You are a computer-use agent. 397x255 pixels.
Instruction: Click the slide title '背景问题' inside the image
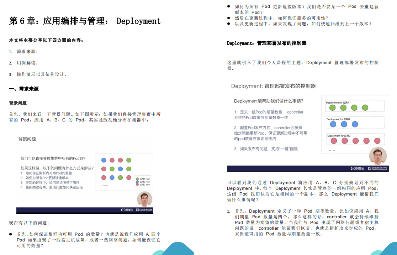point(27,139)
